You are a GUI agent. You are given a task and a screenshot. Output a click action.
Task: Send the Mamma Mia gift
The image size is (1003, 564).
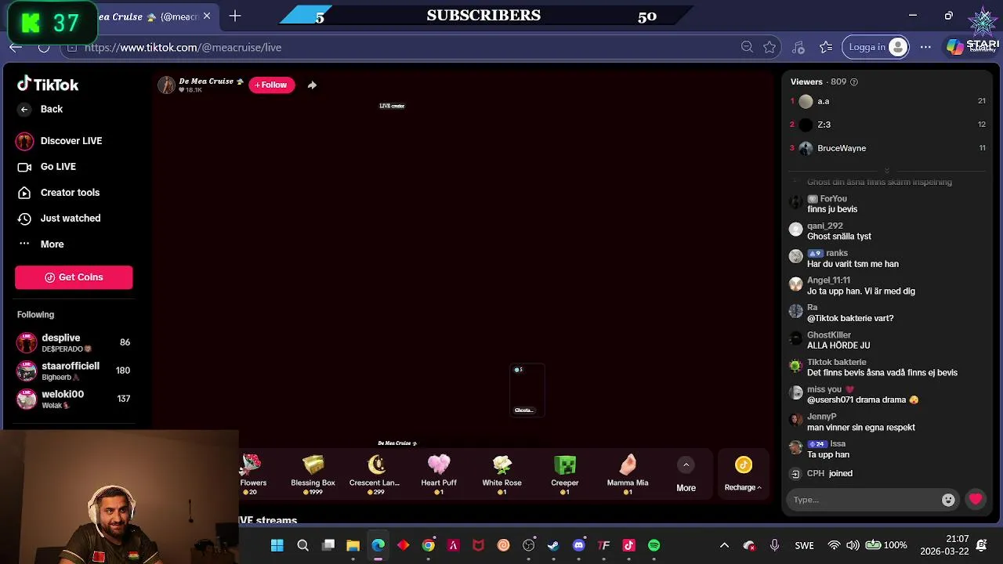tap(628, 474)
